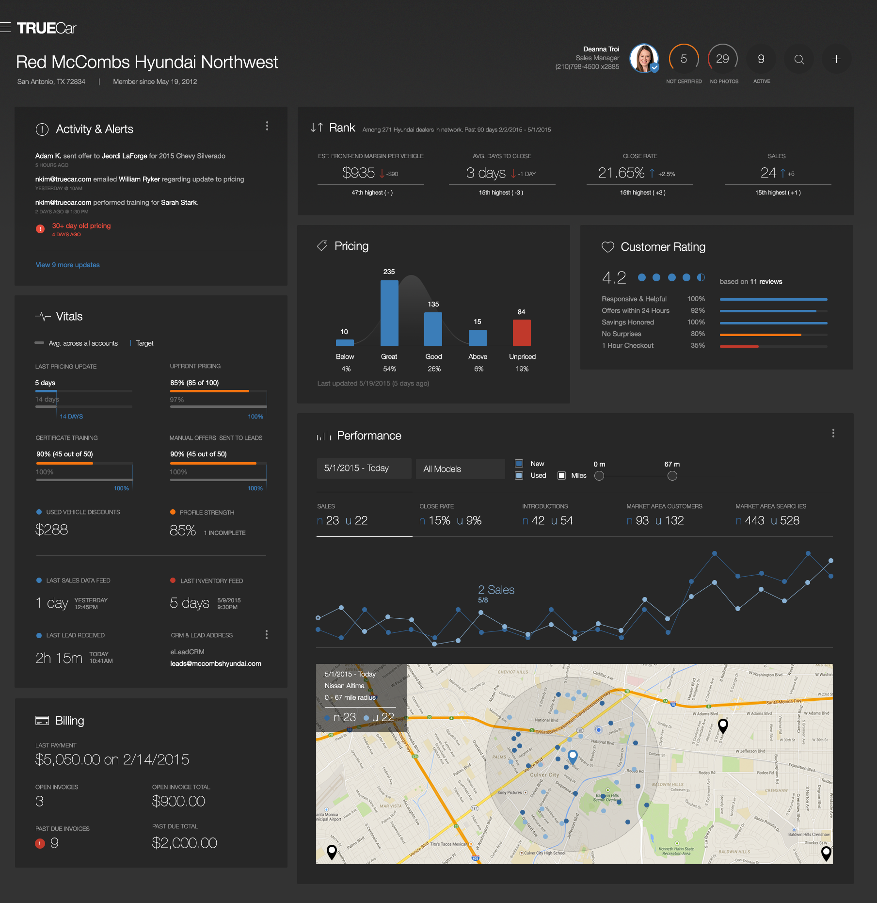Open the Performance panel overflow menu
Viewport: 877px width, 903px height.
click(833, 433)
